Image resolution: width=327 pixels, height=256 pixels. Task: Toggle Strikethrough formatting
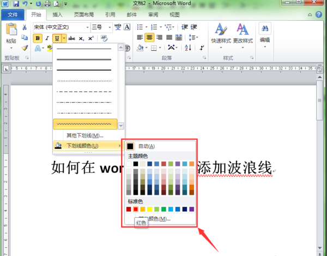pyautogui.click(x=71, y=38)
